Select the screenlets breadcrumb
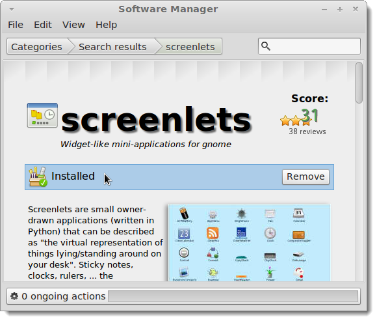The width and height of the screenshot is (377, 321). pyautogui.click(x=190, y=47)
